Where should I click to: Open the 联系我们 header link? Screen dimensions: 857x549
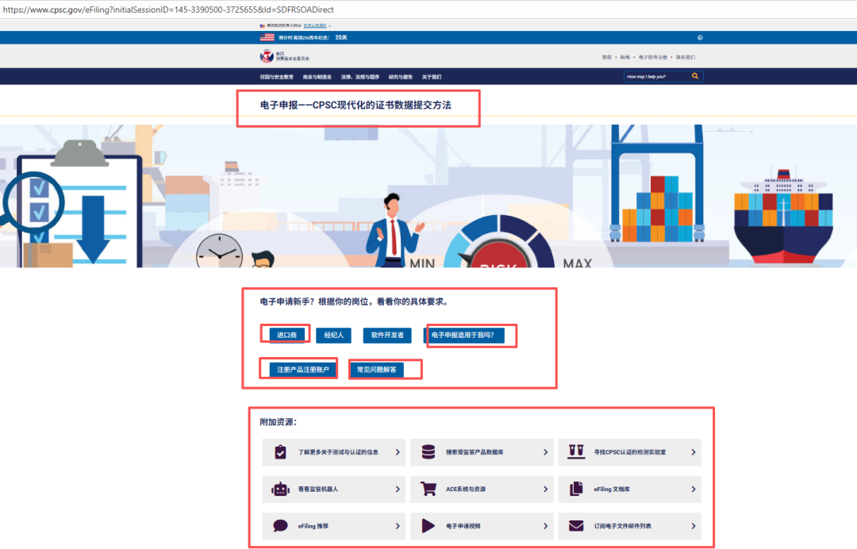(686, 57)
